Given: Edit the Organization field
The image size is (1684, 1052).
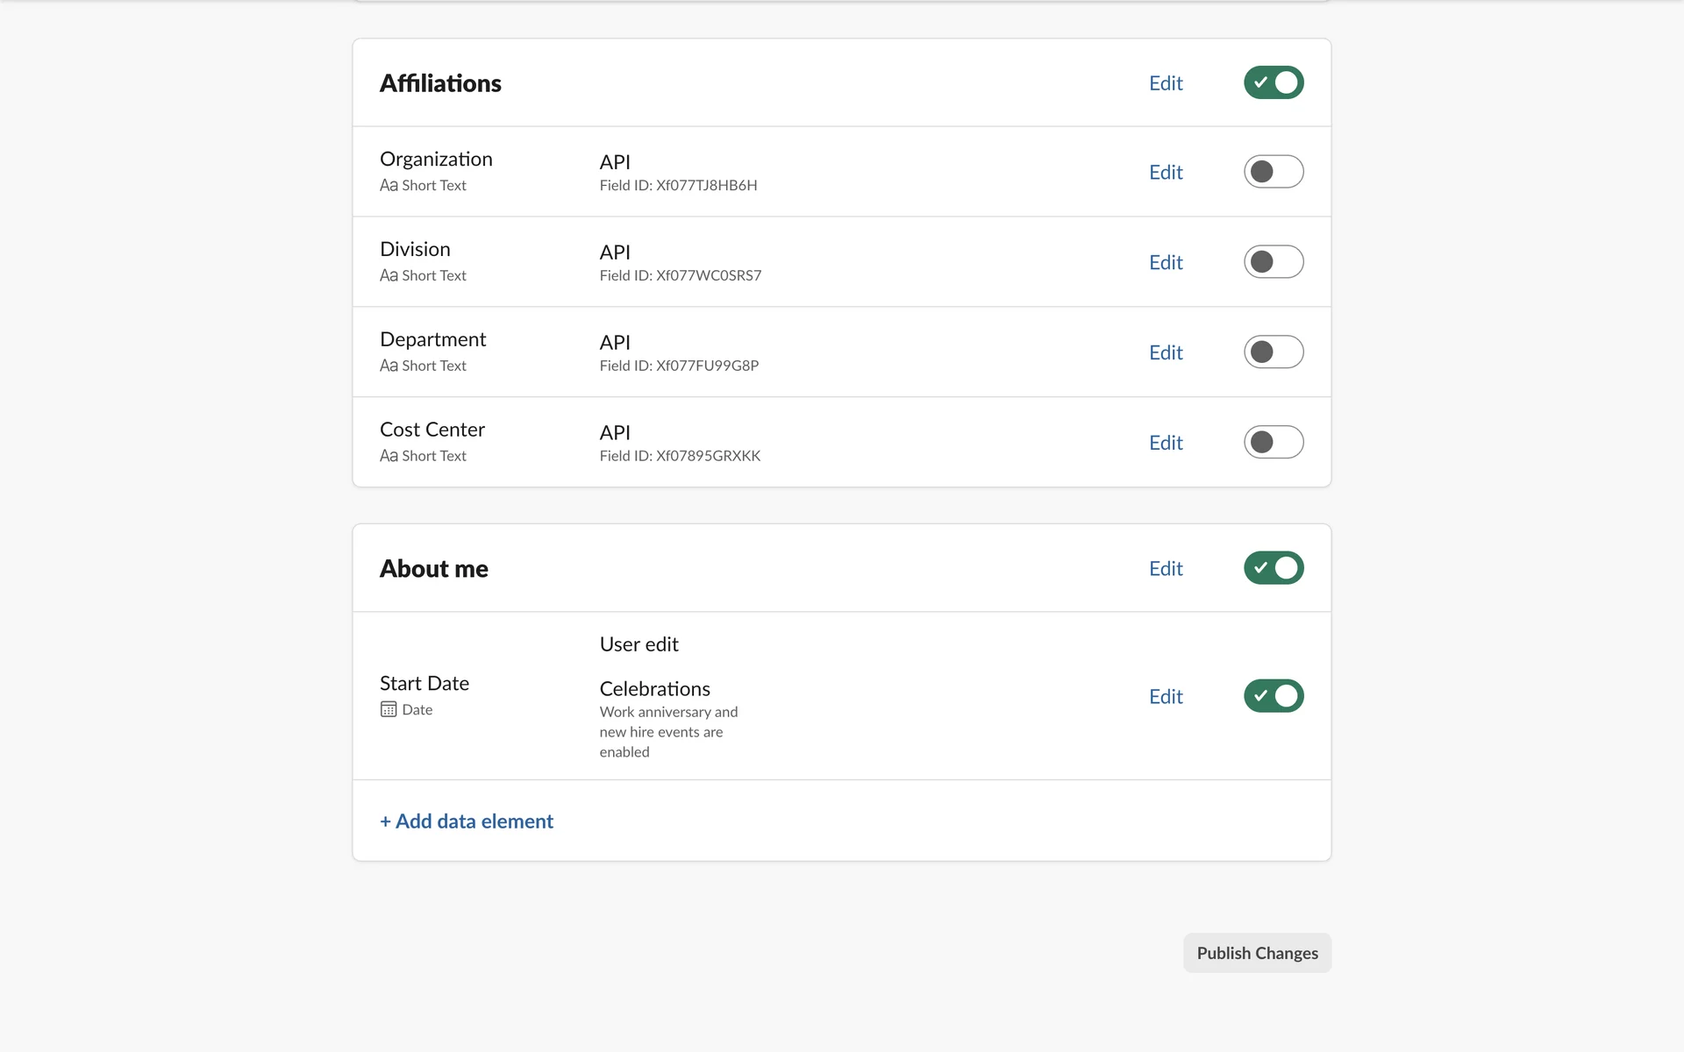Looking at the screenshot, I should [1166, 173].
